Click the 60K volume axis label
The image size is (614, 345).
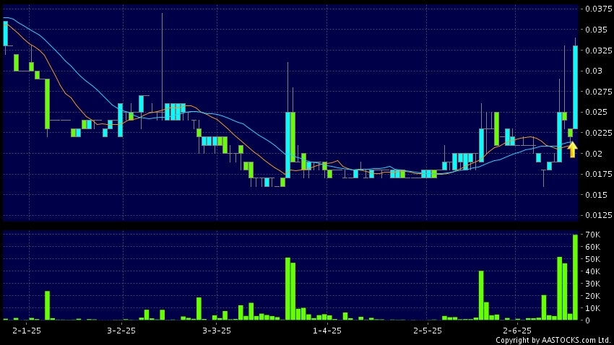593,247
